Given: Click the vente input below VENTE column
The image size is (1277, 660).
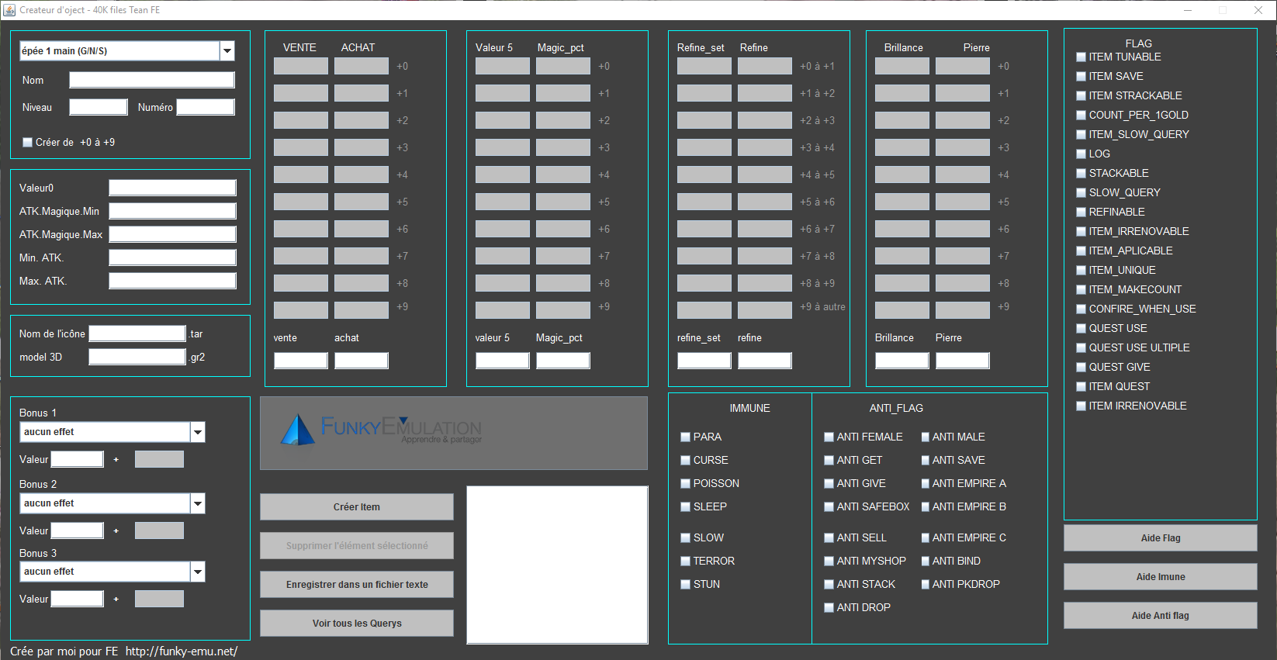Looking at the screenshot, I should pyautogui.click(x=301, y=361).
